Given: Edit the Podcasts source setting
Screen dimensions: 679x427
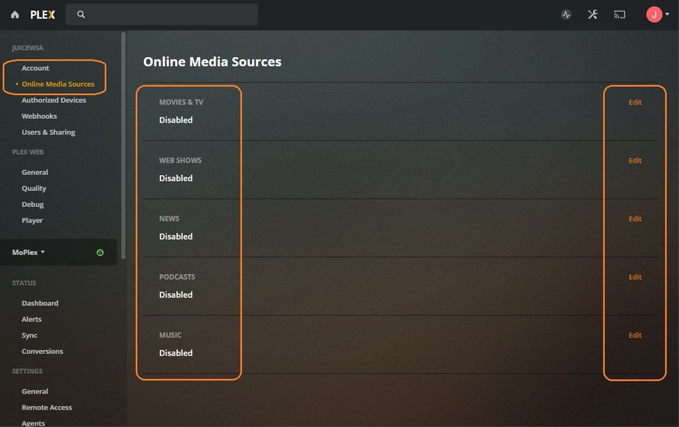Looking at the screenshot, I should [635, 277].
